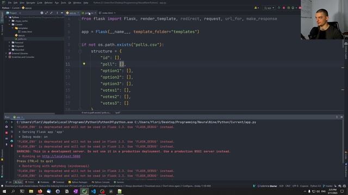This screenshot has width=348, height=195.
Task: Hide the Run tool window
Action: pyautogui.click(x=341, y=117)
